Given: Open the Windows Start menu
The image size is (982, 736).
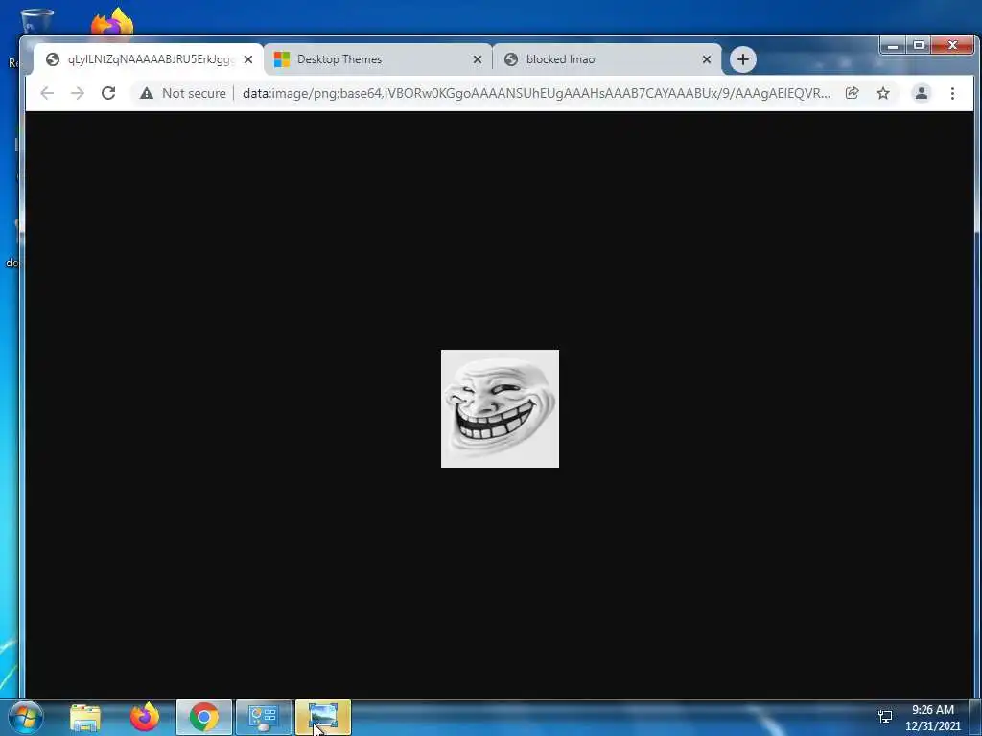Looking at the screenshot, I should click(26, 717).
